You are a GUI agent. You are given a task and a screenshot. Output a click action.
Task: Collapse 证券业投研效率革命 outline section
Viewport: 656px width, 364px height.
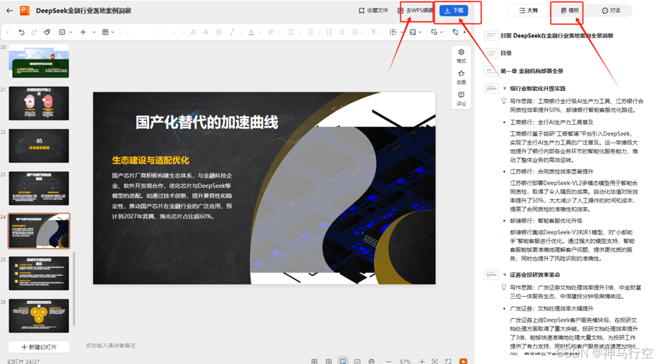tap(505, 275)
